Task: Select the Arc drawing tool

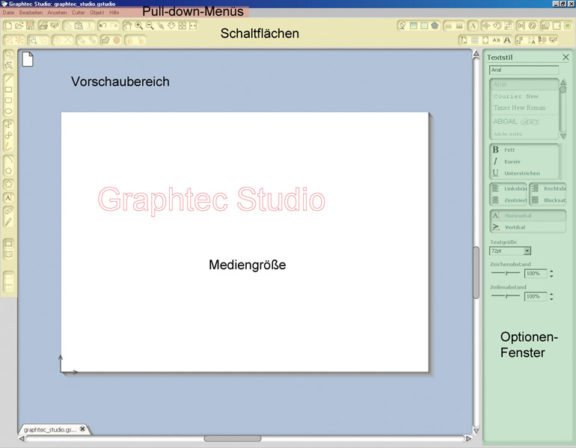Action: [8, 160]
